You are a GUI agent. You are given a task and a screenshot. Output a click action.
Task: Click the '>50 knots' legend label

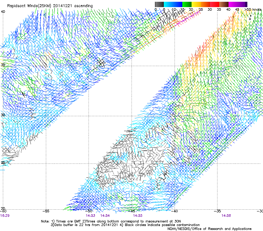click(x=253, y=10)
